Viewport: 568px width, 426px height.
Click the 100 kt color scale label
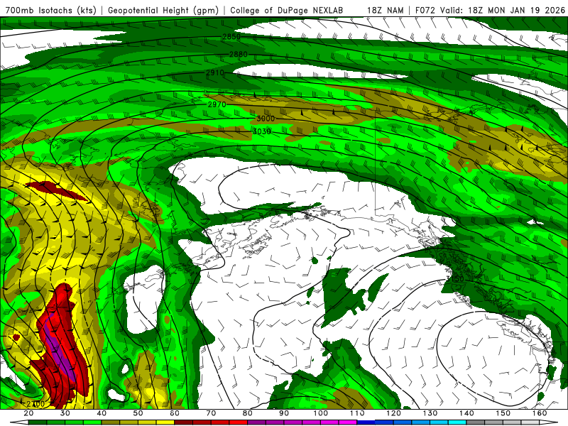321,413
